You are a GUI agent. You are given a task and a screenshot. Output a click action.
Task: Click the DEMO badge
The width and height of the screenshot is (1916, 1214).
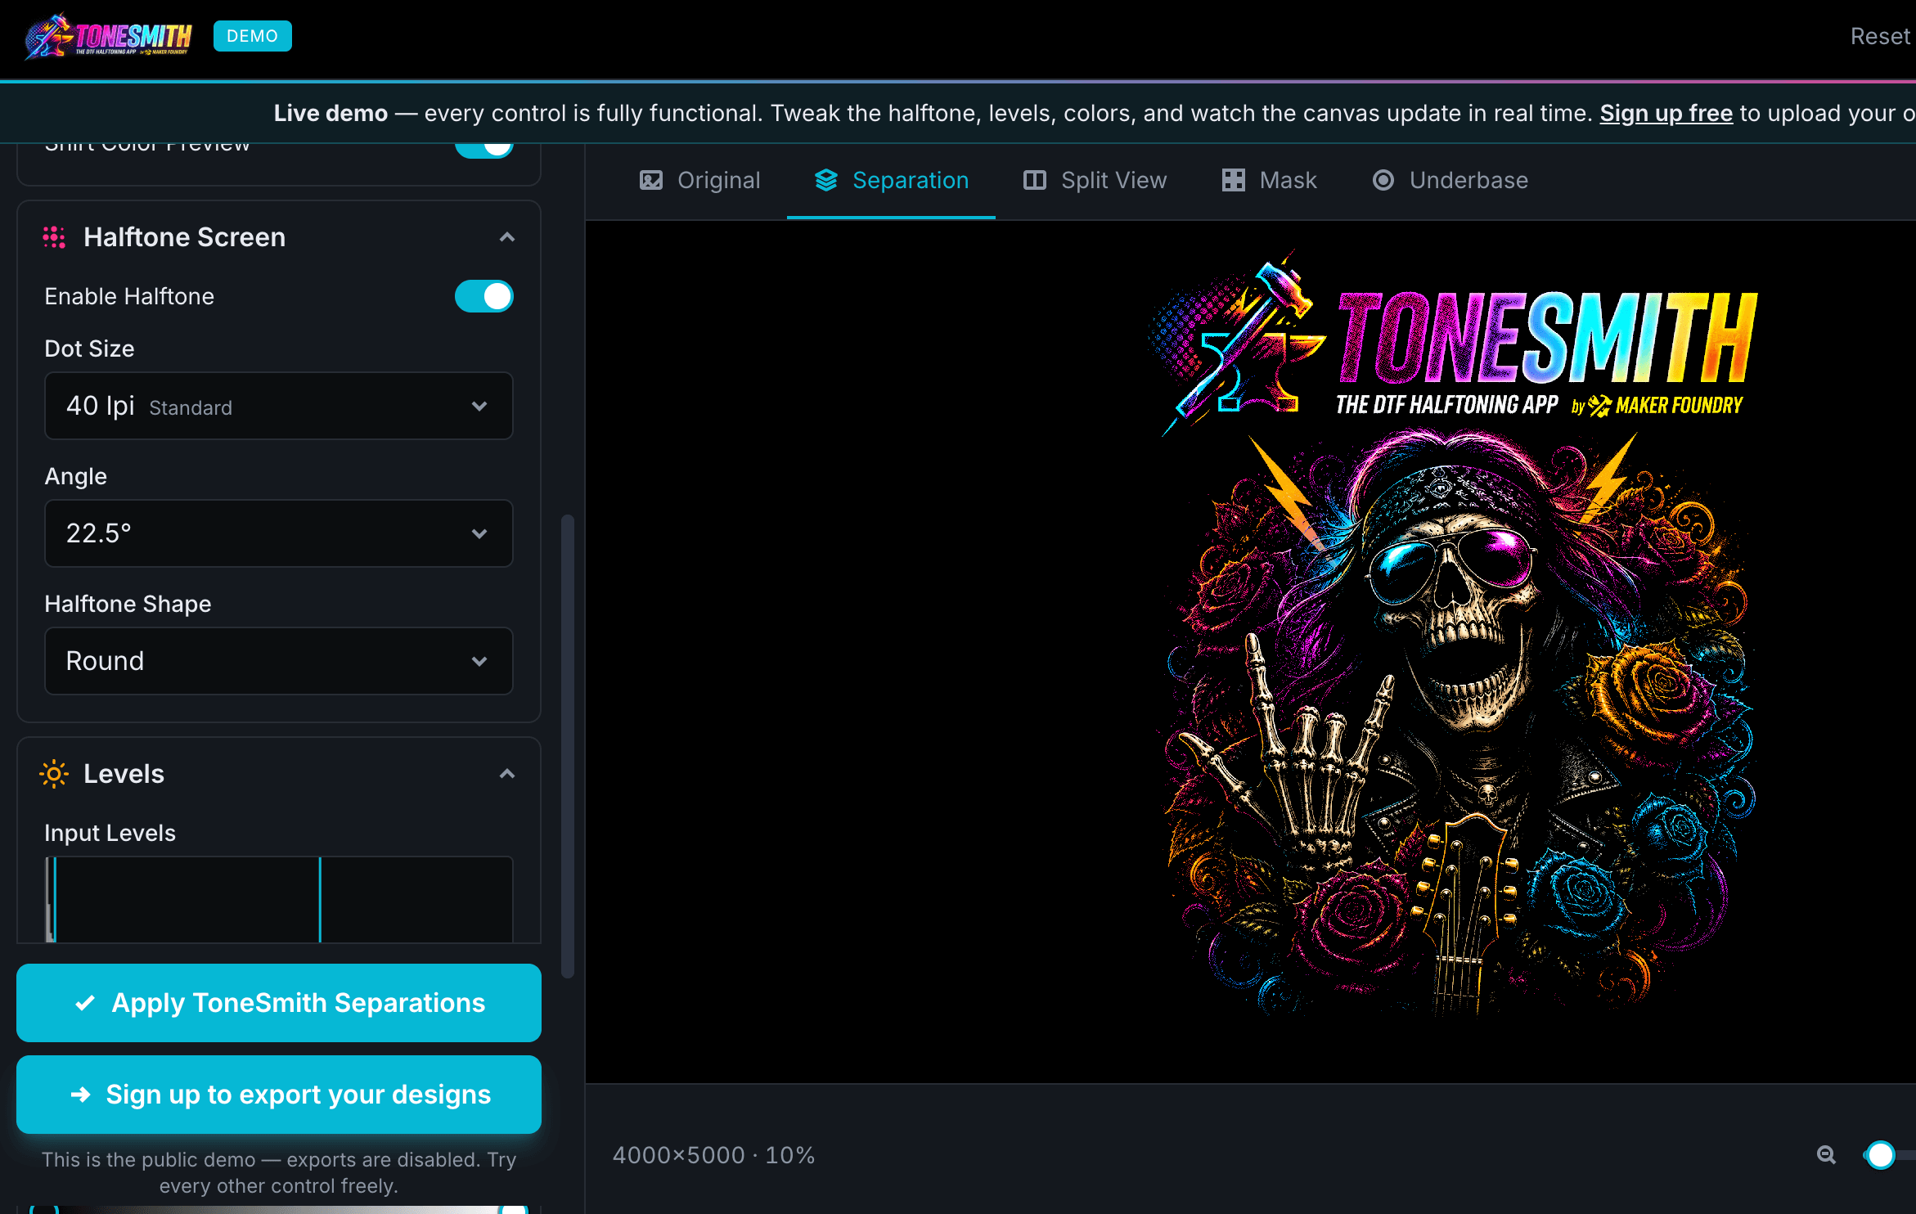tap(253, 36)
